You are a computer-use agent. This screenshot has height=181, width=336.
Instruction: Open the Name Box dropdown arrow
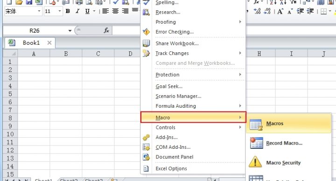[70, 31]
